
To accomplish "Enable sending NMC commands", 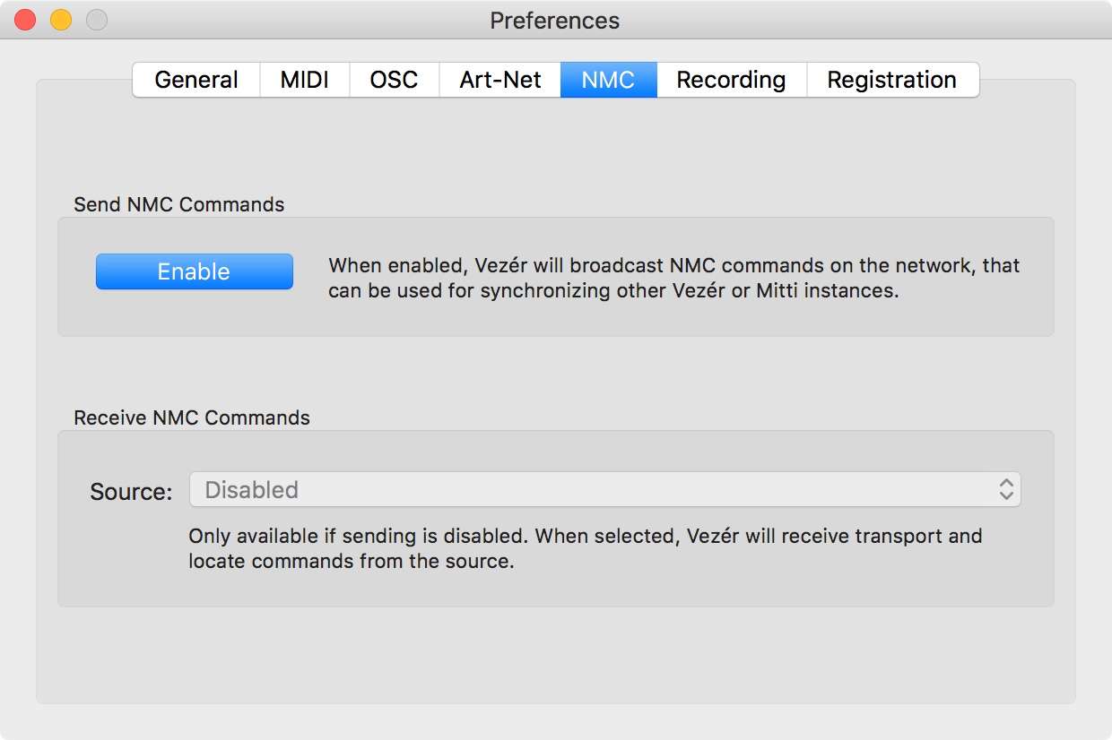I will (x=195, y=271).
